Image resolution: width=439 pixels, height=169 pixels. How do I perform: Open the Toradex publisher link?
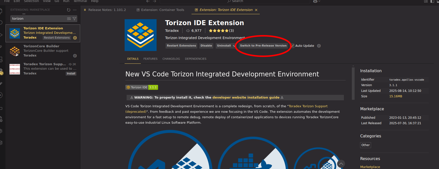coord(172,31)
